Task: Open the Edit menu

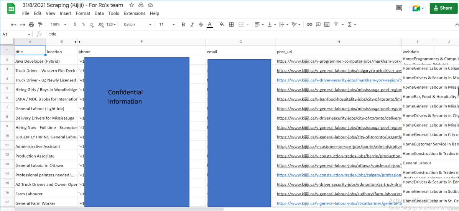Action: pyautogui.click(x=38, y=13)
